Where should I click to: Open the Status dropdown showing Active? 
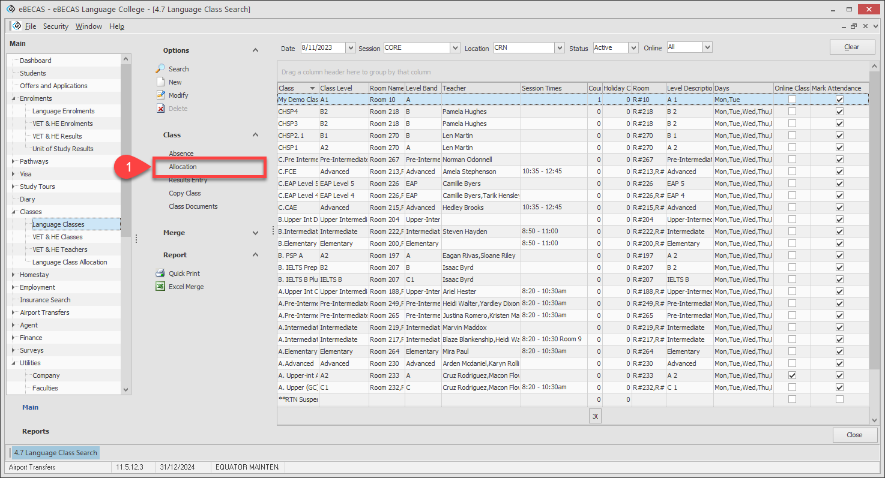point(633,48)
